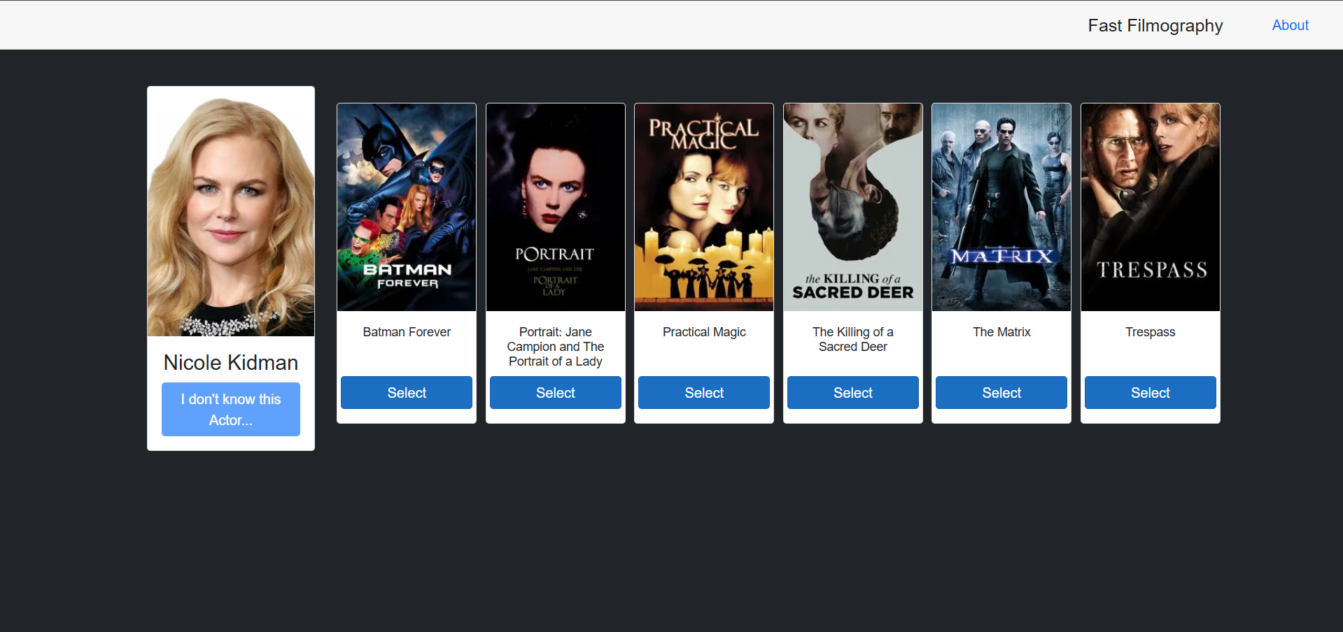Click the Practical Magic poster
1343x632 pixels.
704,207
